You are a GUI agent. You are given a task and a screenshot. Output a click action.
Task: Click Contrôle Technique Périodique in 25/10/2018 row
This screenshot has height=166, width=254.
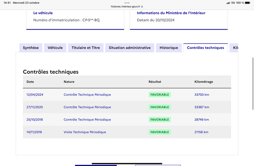[87, 120]
